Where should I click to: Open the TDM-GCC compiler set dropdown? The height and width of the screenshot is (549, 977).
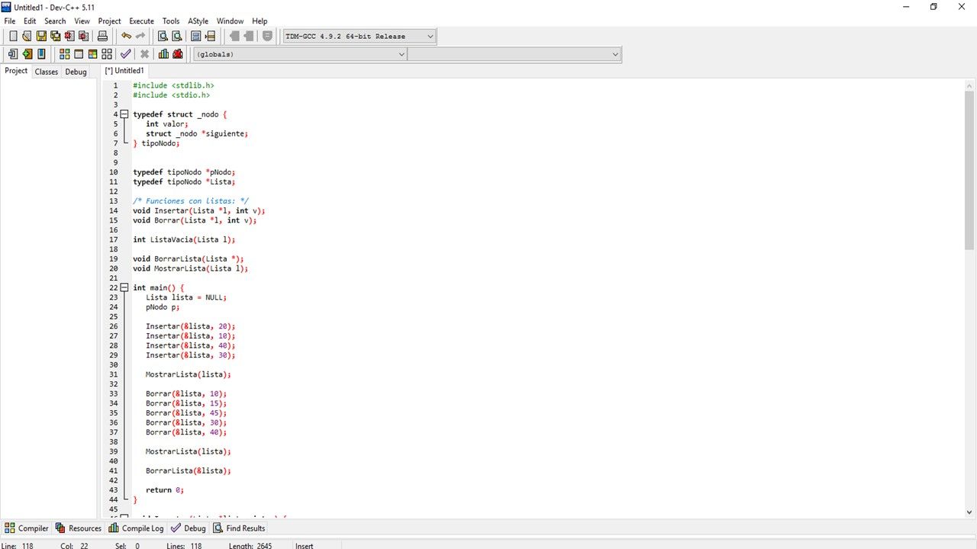pyautogui.click(x=430, y=36)
